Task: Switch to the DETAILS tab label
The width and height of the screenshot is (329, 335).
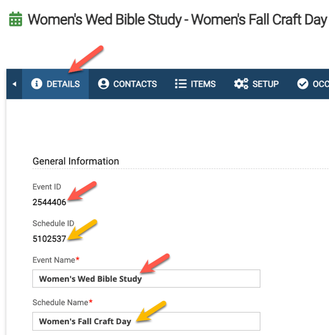Action: point(63,84)
